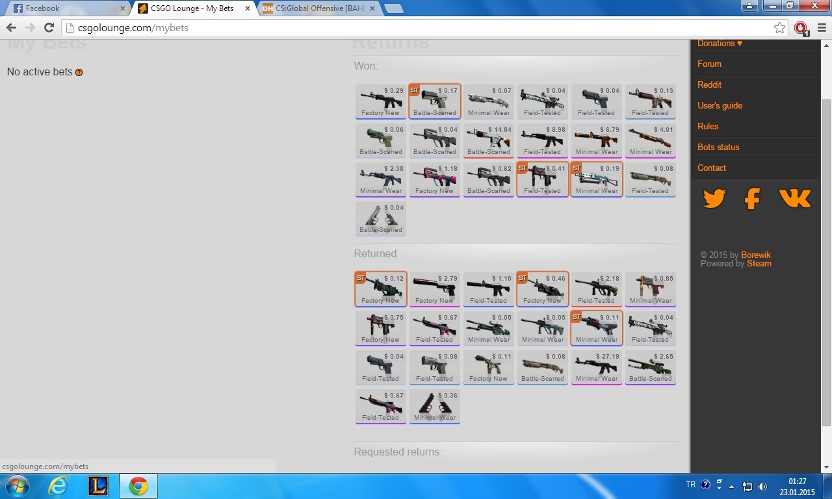The width and height of the screenshot is (832, 499).
Task: Click the Borewik author link
Action: click(756, 255)
